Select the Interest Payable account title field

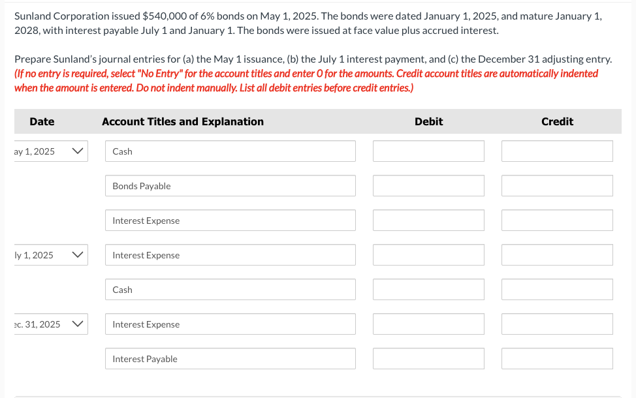230,358
